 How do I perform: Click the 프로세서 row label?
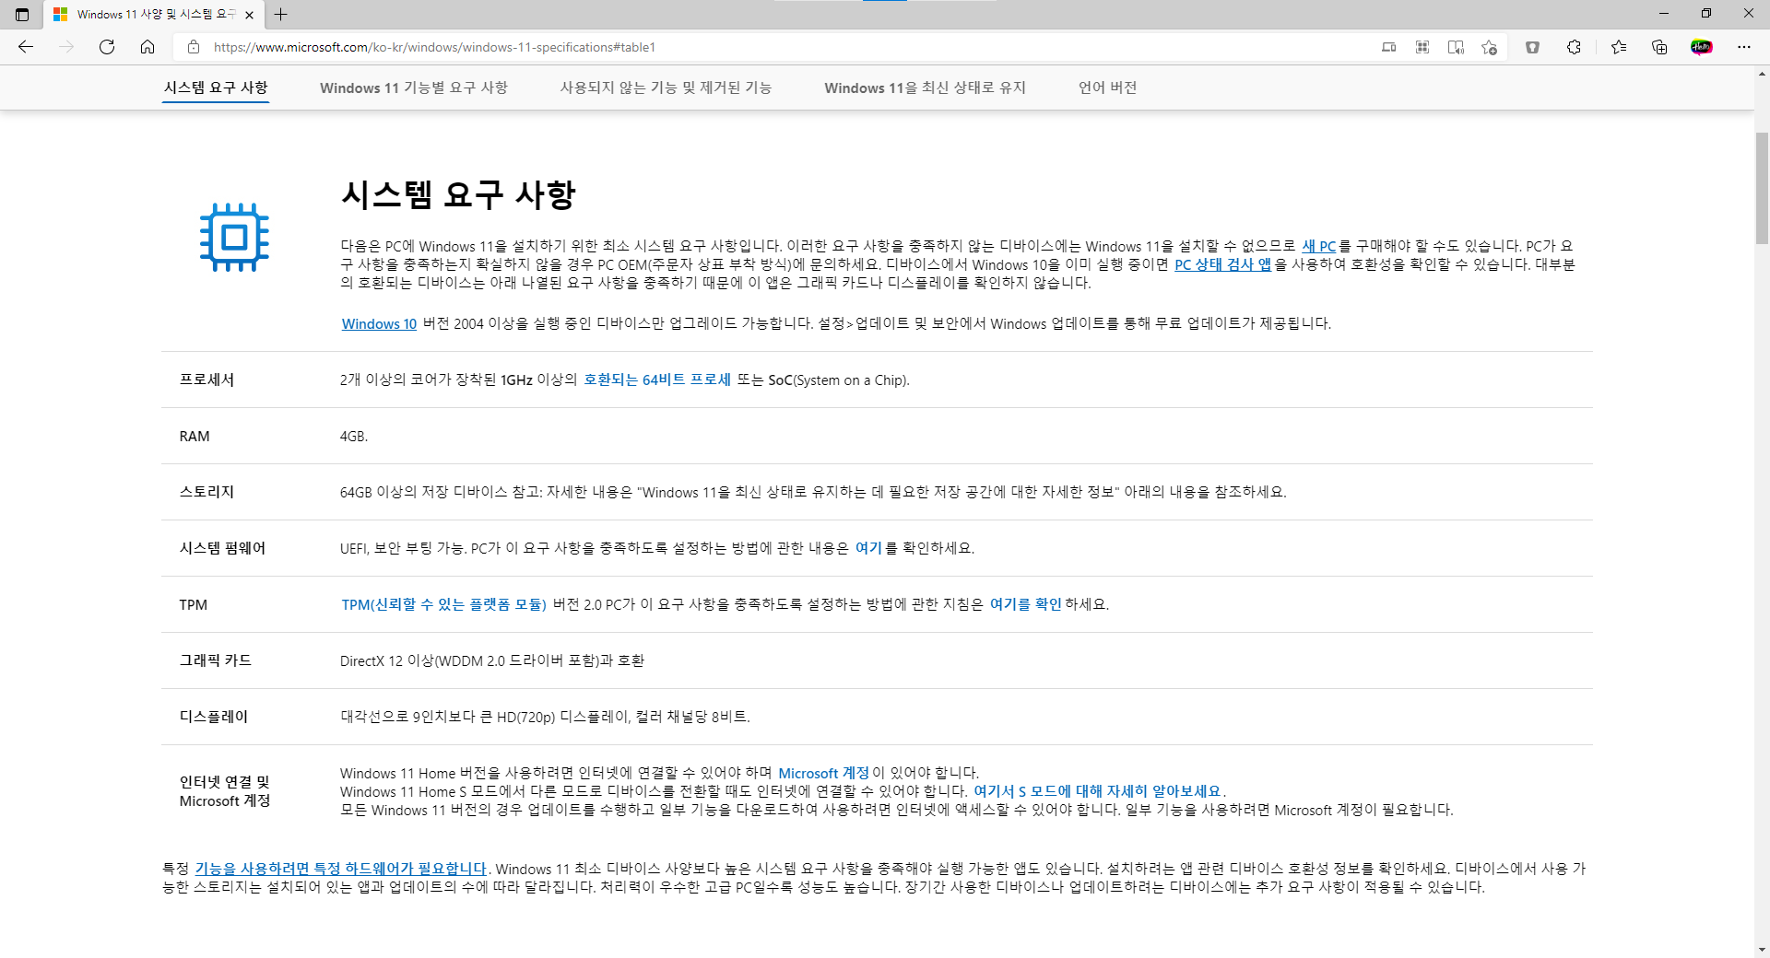tap(206, 380)
